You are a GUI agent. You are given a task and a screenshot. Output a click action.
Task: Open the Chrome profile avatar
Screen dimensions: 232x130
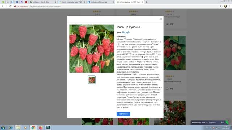point(225,6)
